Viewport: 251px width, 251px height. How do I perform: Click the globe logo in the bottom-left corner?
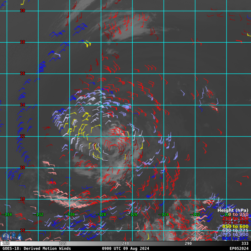(x=5, y=236)
